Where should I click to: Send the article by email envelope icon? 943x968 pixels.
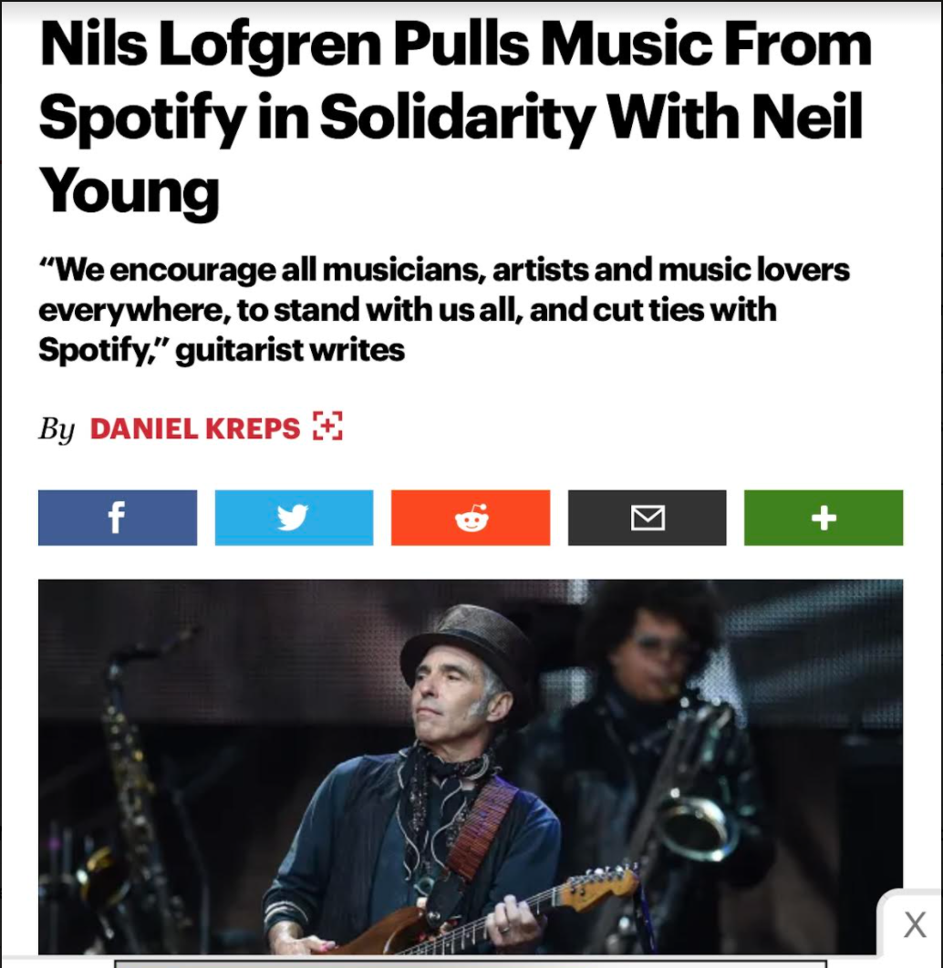(x=648, y=518)
